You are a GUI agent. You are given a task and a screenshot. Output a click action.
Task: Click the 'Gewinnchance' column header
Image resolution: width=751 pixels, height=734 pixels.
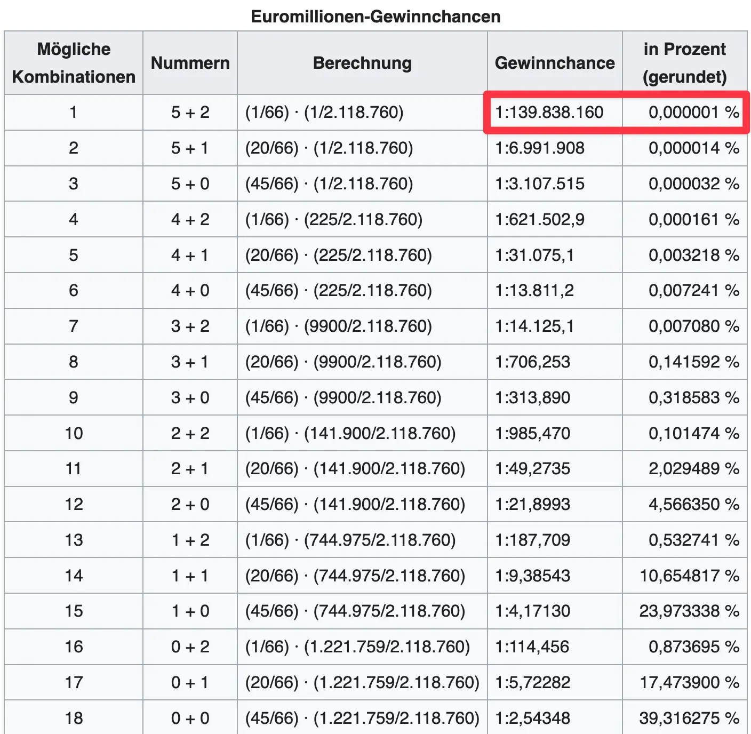555,63
